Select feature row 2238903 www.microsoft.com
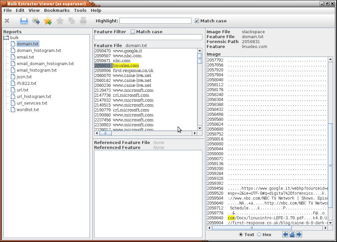 pos(124,125)
